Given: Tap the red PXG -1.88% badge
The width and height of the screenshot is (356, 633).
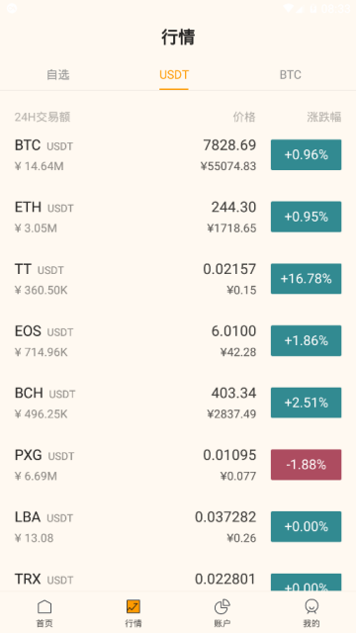Looking at the screenshot, I should (306, 465).
